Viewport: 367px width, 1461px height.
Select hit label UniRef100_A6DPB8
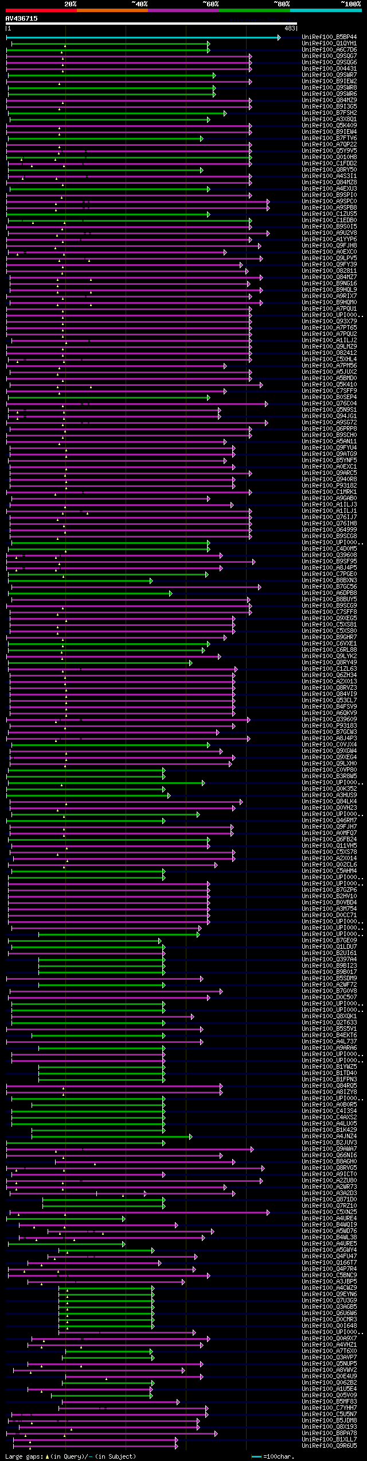[329, 593]
